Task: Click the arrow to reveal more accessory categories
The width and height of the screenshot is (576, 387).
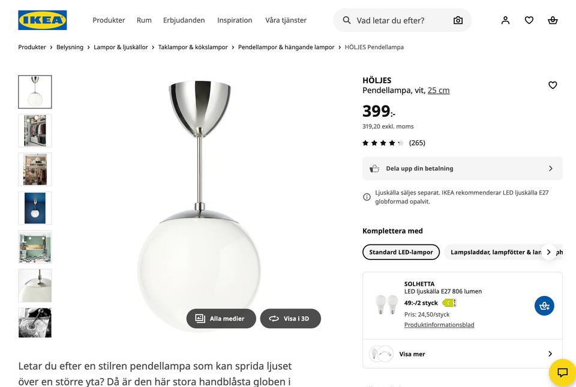Action: (x=549, y=252)
